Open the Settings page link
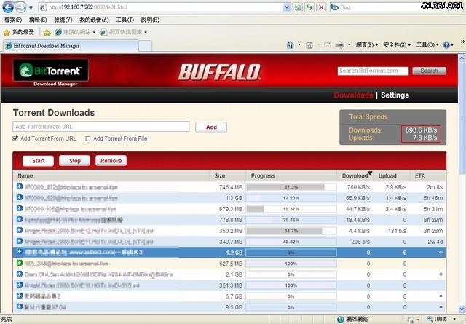466x324 pixels. 395,95
